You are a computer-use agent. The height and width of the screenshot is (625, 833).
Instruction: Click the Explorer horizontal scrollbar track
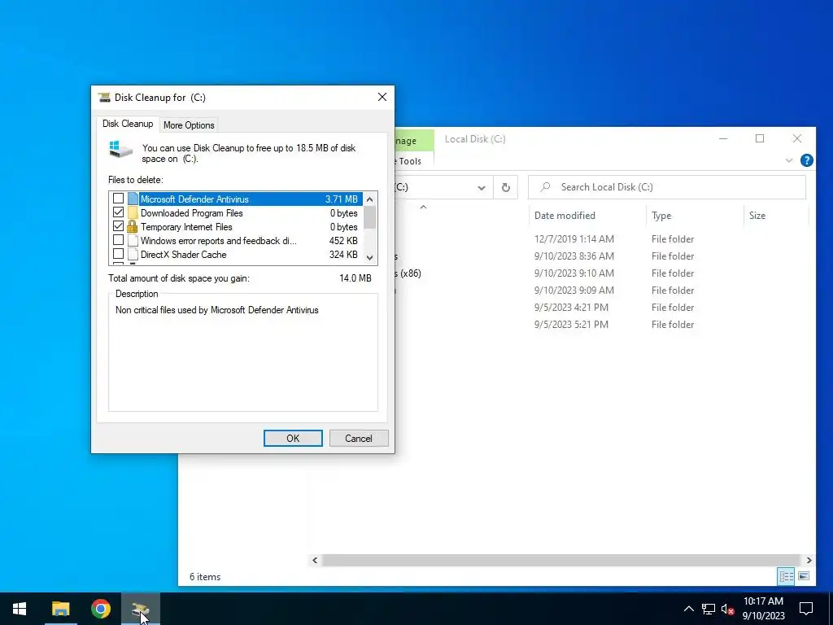561,560
